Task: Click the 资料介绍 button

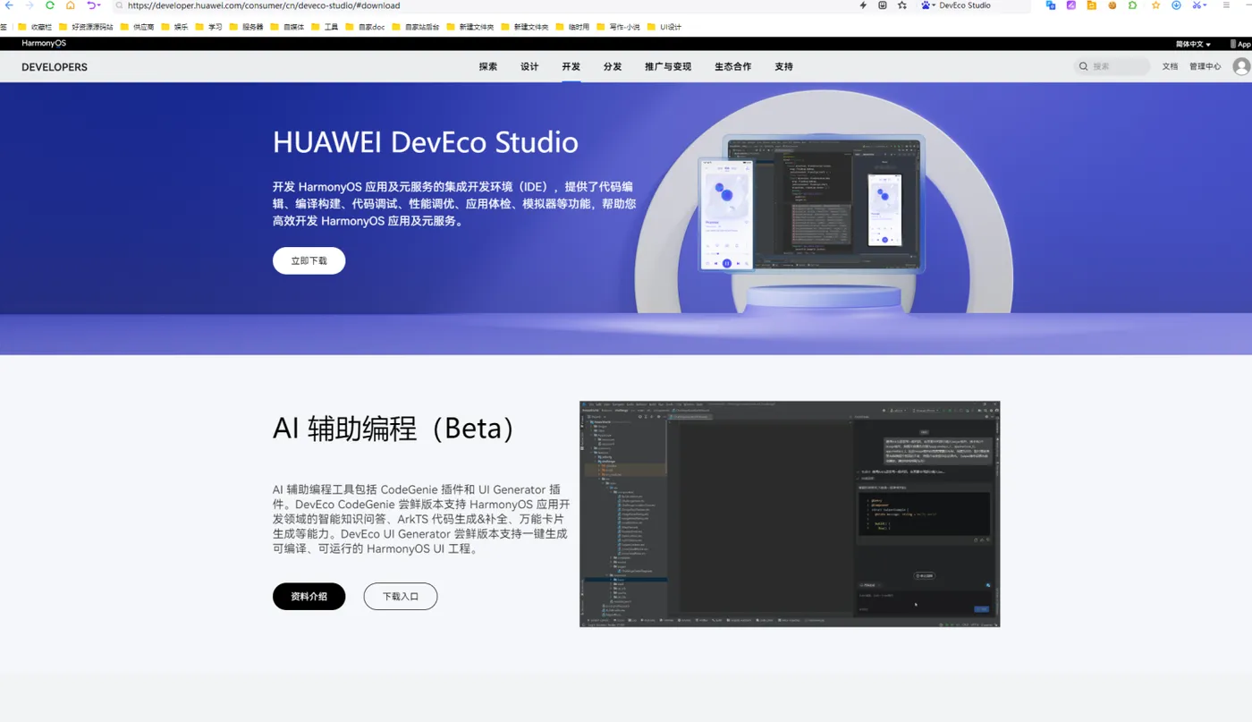Action: click(x=309, y=596)
